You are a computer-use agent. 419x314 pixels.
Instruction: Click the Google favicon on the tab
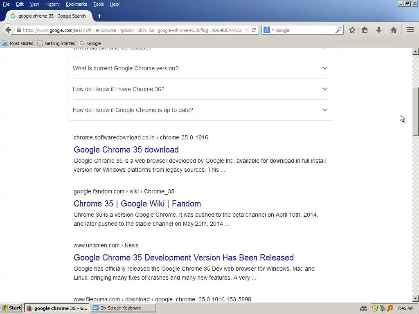13,16
